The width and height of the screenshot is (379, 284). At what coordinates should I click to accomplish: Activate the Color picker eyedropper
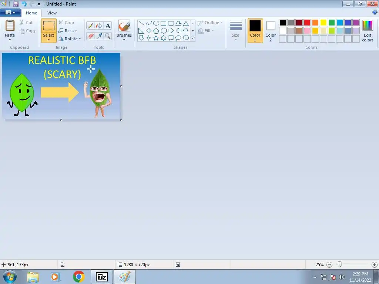(x=99, y=36)
